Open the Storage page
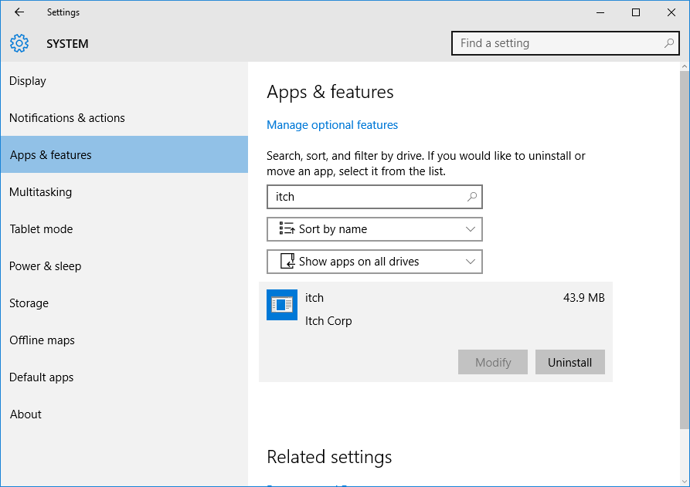 124,303
